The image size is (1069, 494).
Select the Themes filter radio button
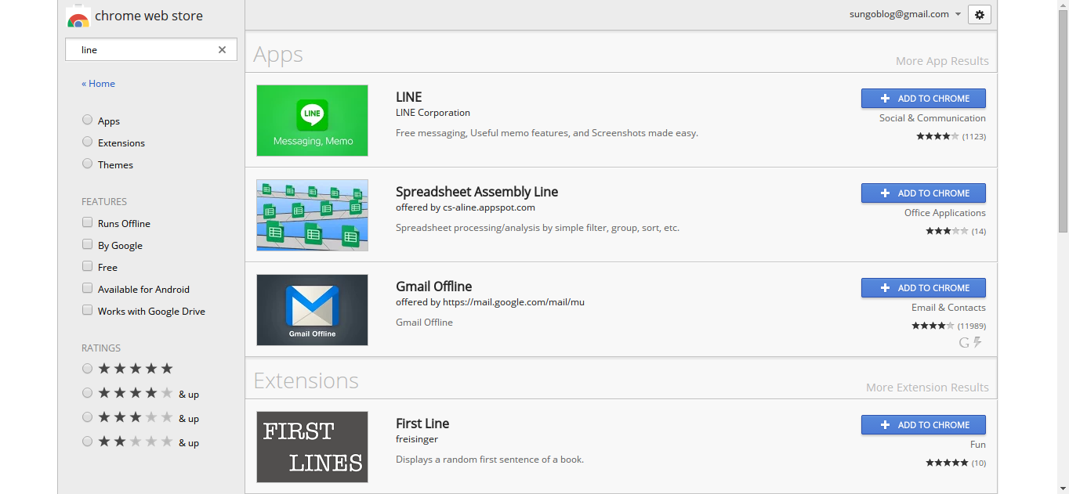(x=87, y=164)
